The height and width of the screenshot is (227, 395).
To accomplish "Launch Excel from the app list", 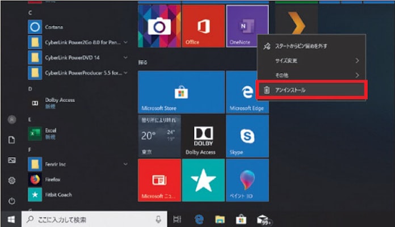I will pos(78,133).
